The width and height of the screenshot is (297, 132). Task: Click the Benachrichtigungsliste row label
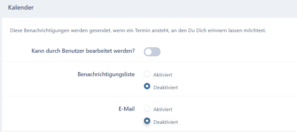(106, 74)
